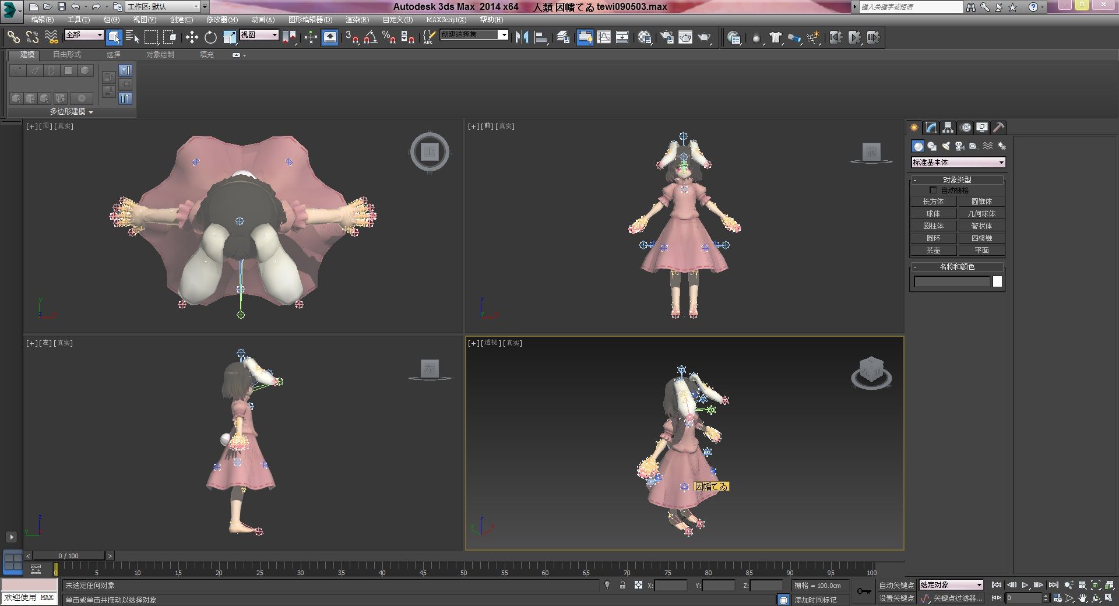The height and width of the screenshot is (606, 1119).
Task: Open 修改器(M) menu
Action: 222,20
